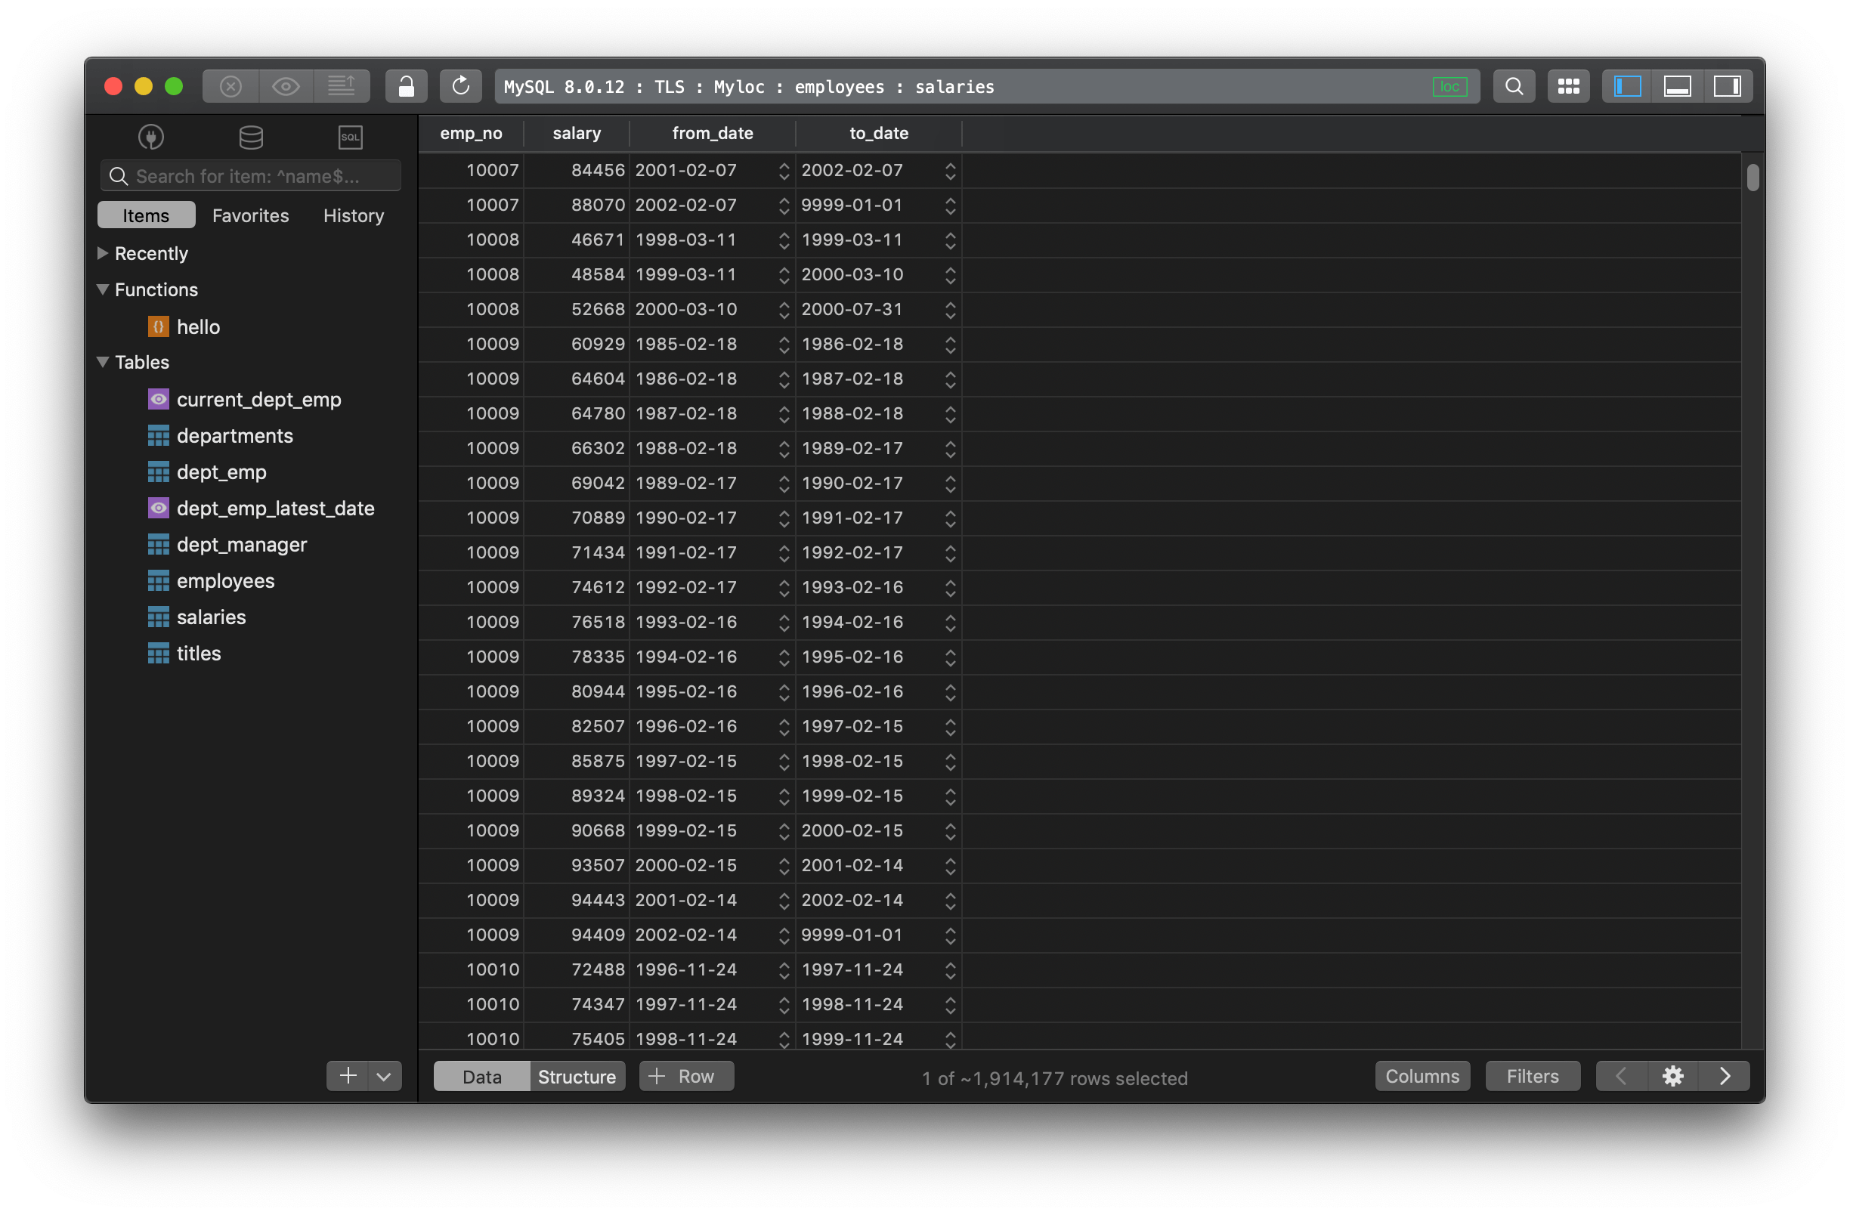Viewport: 1850px width, 1215px height.
Task: Click the Columns button
Action: pyautogui.click(x=1422, y=1076)
